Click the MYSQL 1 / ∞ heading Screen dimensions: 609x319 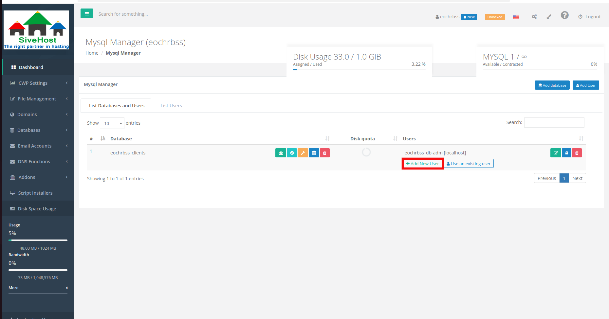click(x=505, y=57)
